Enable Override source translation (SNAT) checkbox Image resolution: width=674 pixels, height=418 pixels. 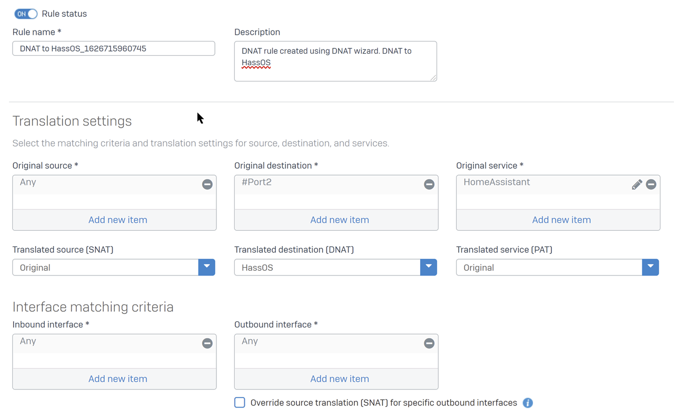pyautogui.click(x=240, y=403)
